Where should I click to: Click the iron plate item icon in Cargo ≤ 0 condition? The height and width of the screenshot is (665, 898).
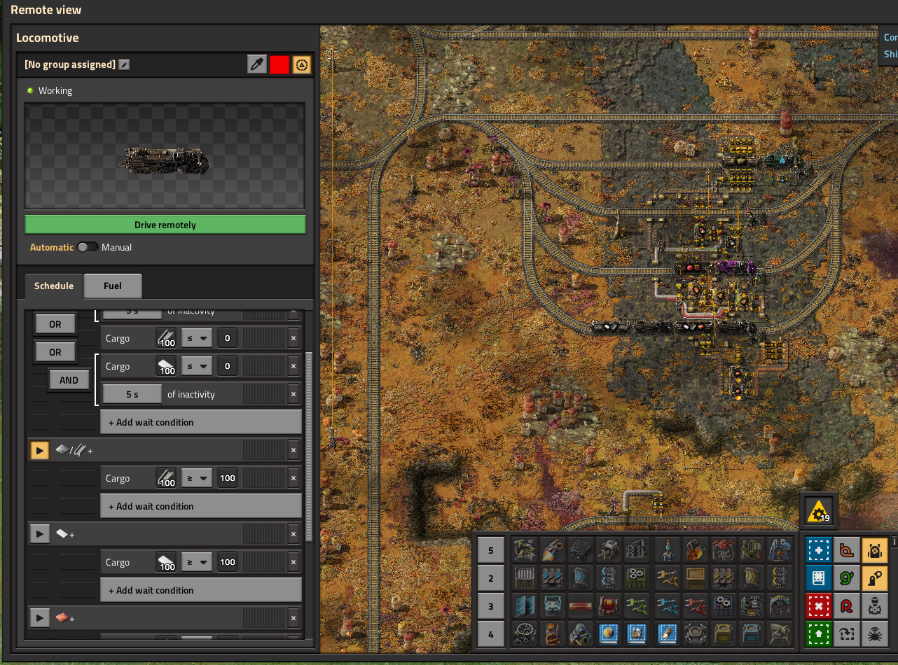pyautogui.click(x=167, y=366)
